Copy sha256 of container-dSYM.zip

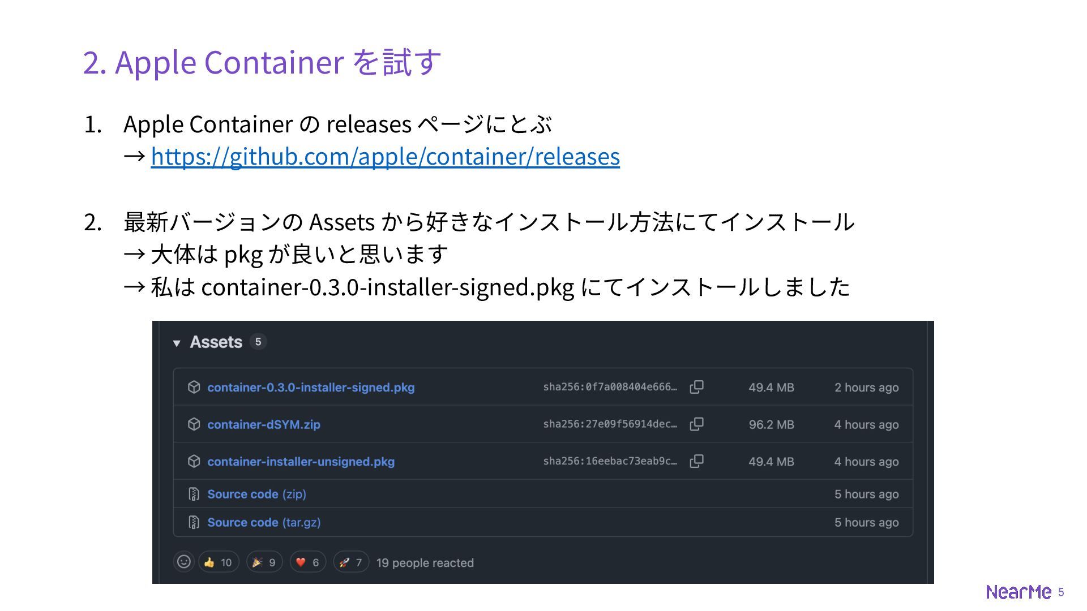coord(697,424)
